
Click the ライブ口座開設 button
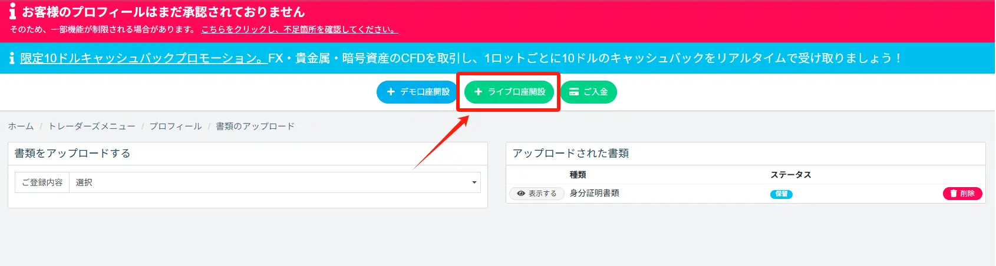(x=509, y=92)
